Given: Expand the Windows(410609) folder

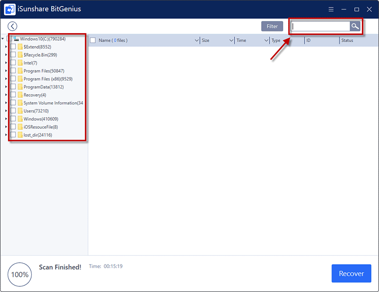Looking at the screenshot, I should point(6,119).
